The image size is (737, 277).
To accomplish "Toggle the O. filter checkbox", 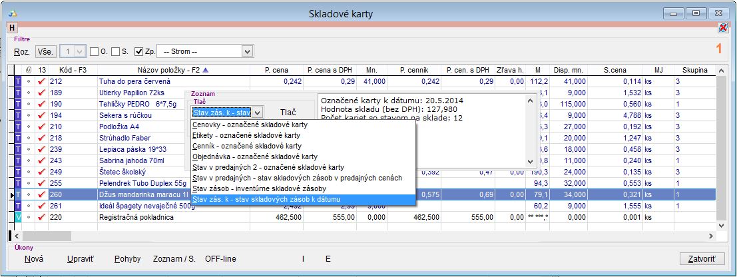I will coord(94,51).
